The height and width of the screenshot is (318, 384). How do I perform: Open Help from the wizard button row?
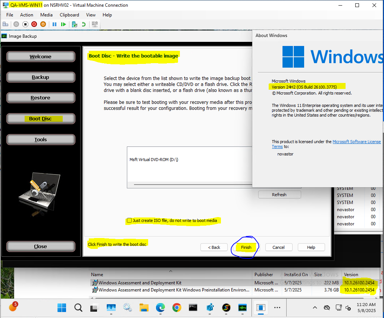tap(311, 247)
